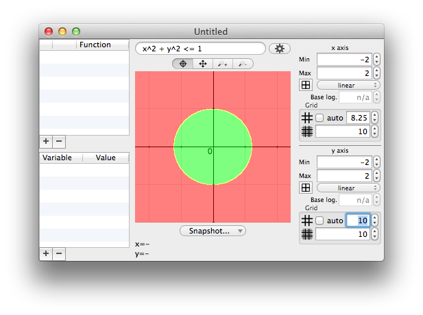Viewport: 423px width, 315px height.
Task: Click the y=- coordinate readout
Action: coord(142,254)
